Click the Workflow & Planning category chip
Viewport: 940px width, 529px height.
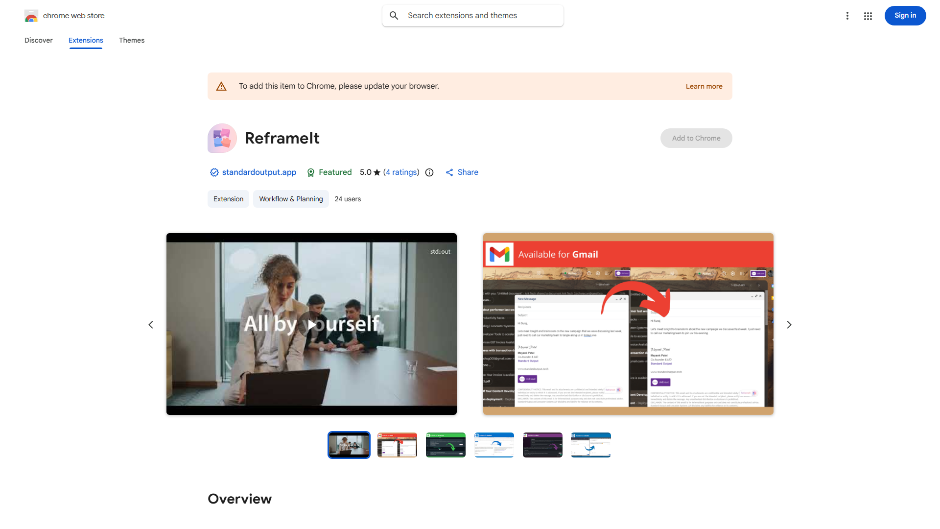(x=291, y=199)
